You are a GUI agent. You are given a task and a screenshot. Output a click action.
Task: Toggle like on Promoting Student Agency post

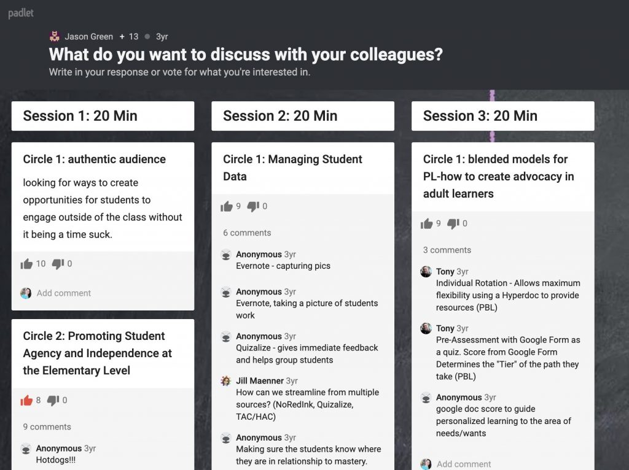click(26, 400)
